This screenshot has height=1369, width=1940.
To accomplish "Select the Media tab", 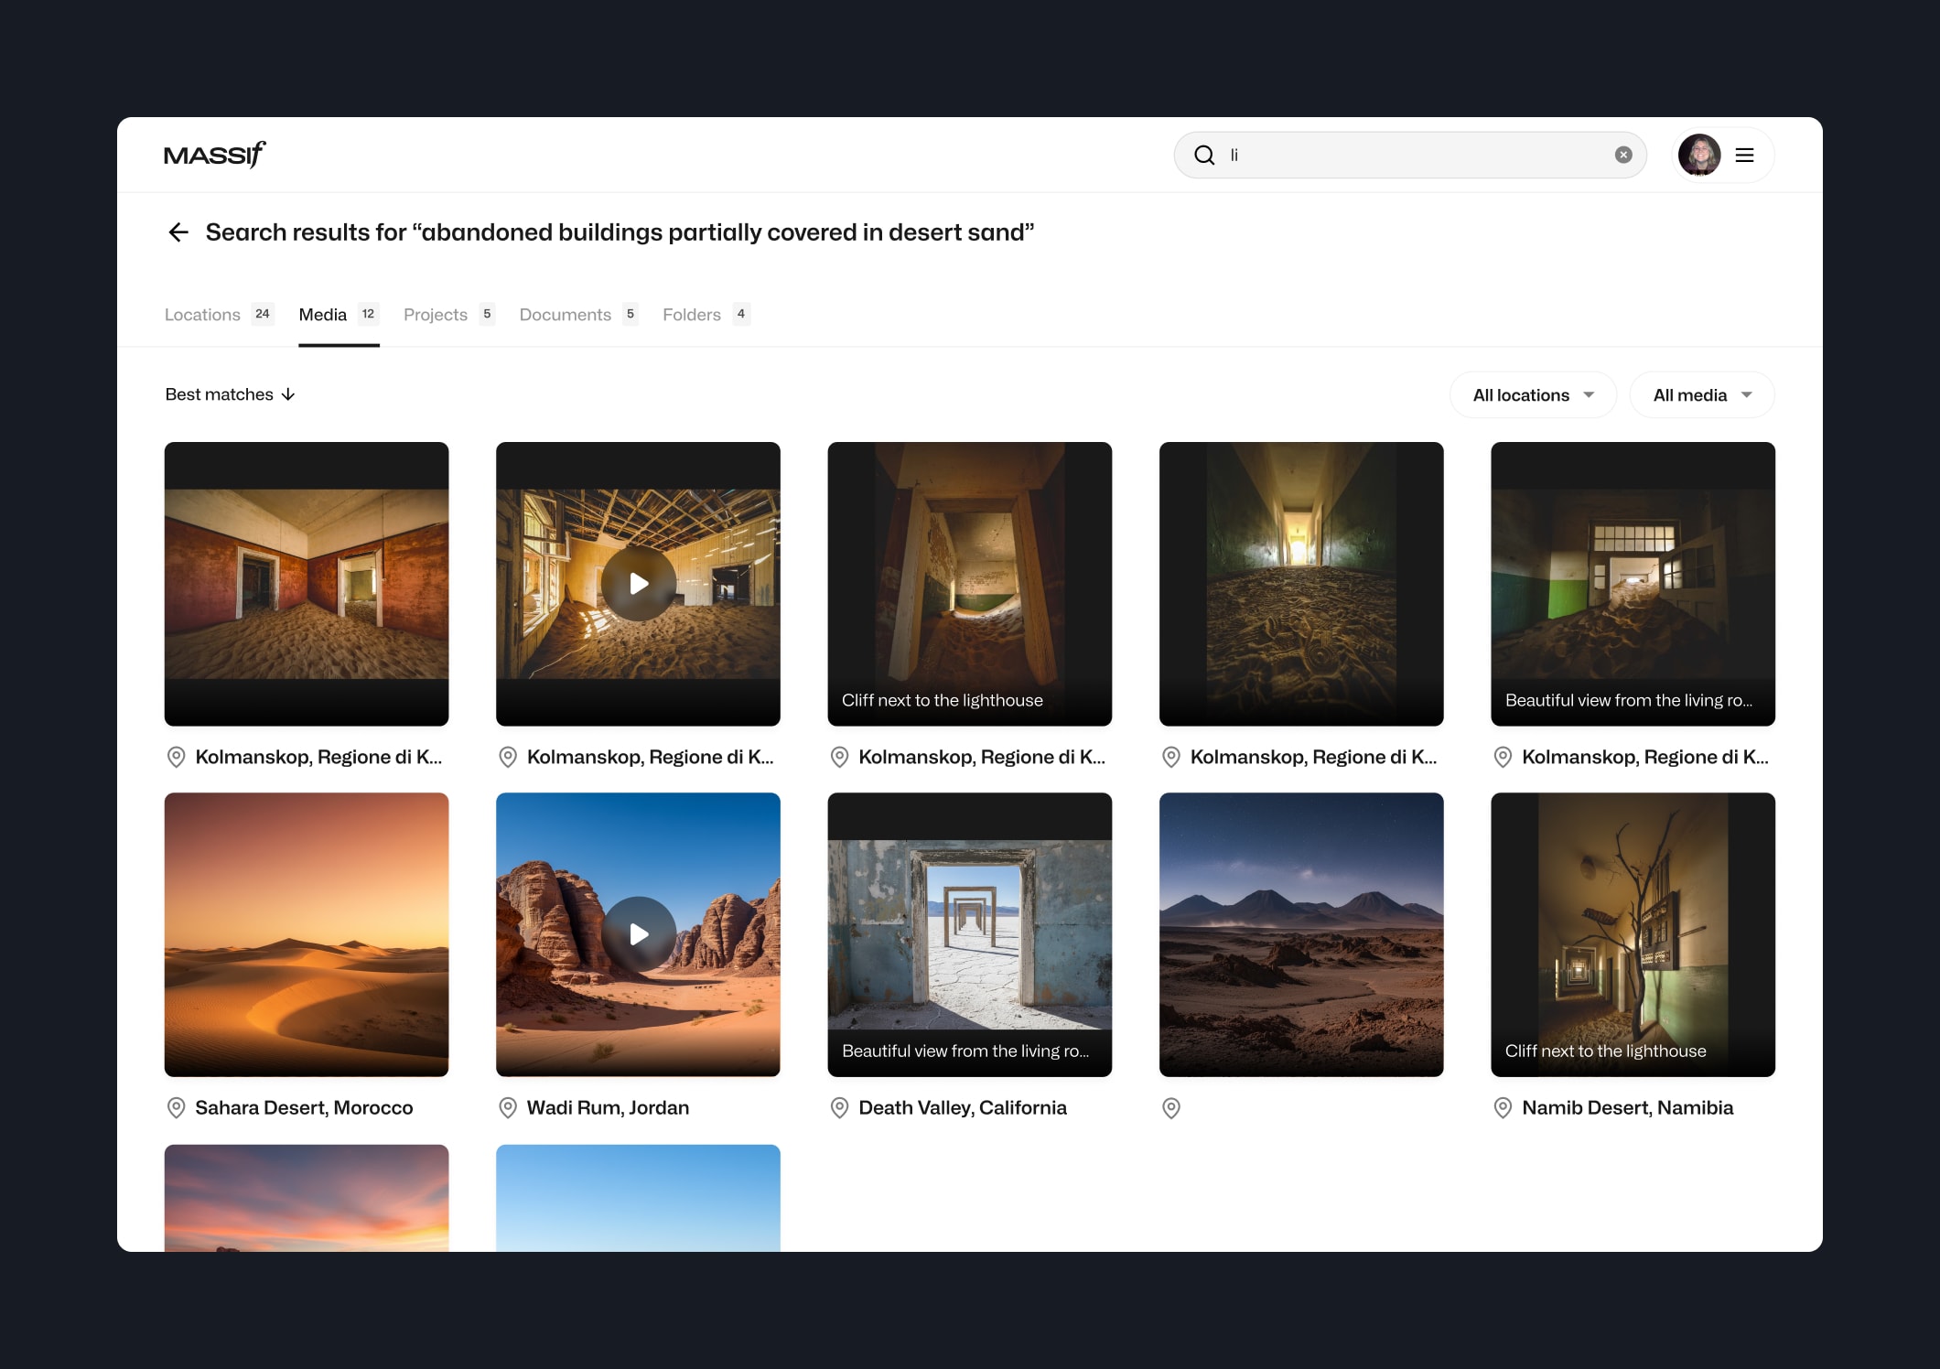I will point(339,315).
